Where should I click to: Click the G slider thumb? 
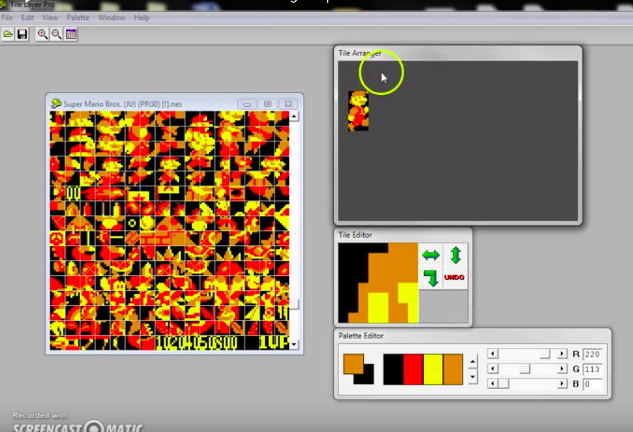(524, 369)
